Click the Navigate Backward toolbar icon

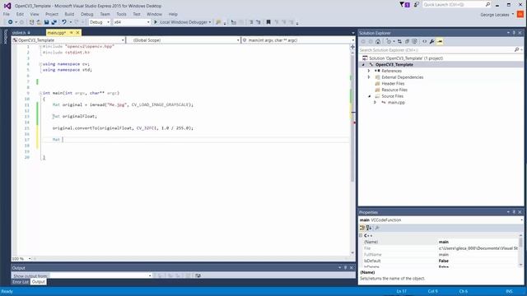coord(11,22)
